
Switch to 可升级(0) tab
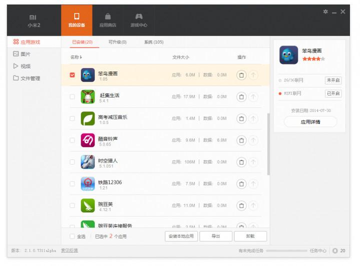[x=117, y=42]
